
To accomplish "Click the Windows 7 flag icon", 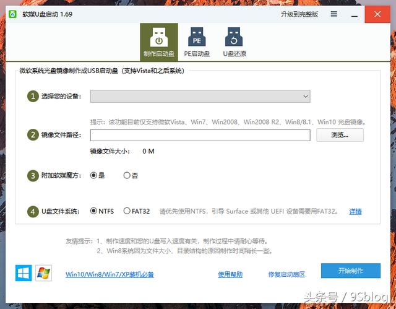I will (43, 273).
